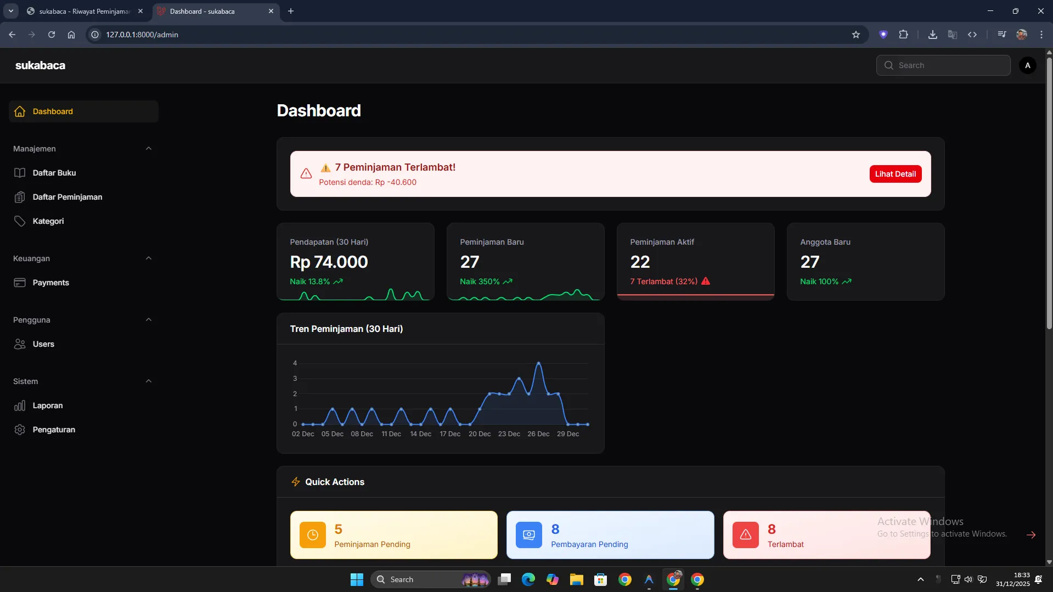Click the Pengaturan gear icon
Image resolution: width=1053 pixels, height=592 pixels.
(x=20, y=430)
